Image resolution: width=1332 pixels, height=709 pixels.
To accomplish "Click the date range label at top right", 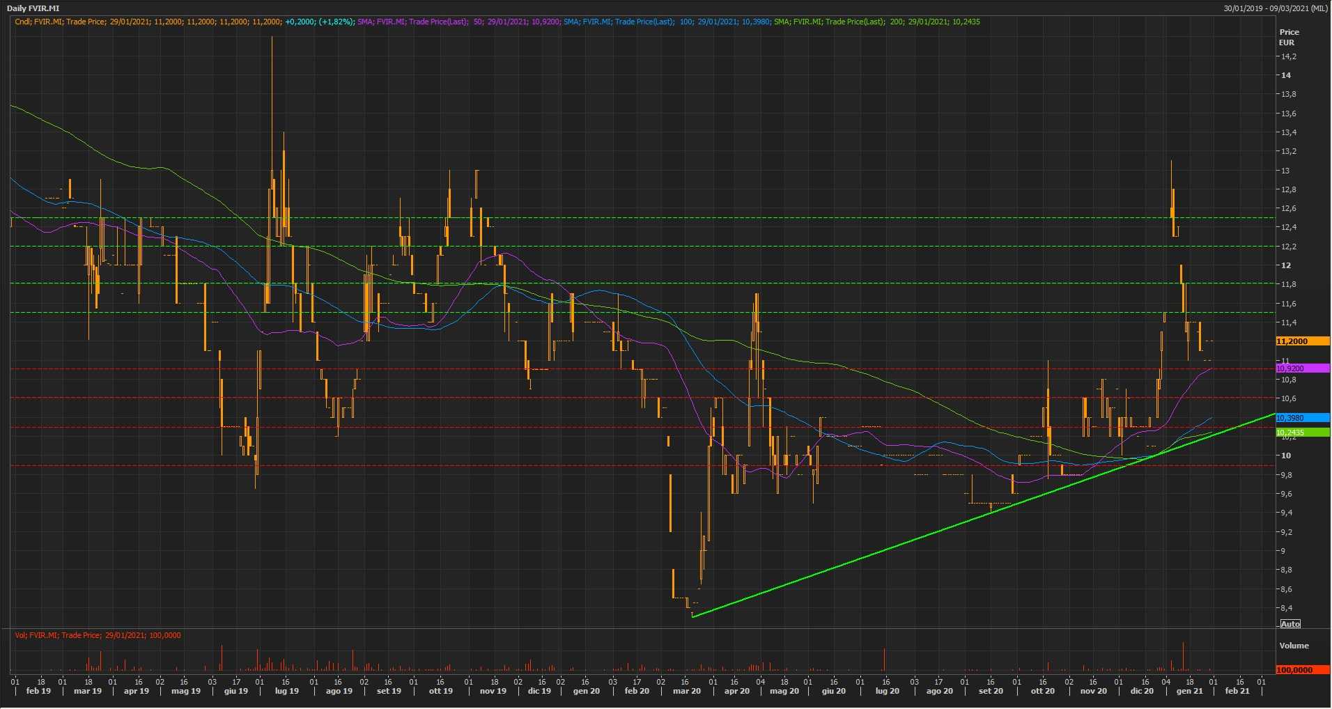I will (1275, 8).
